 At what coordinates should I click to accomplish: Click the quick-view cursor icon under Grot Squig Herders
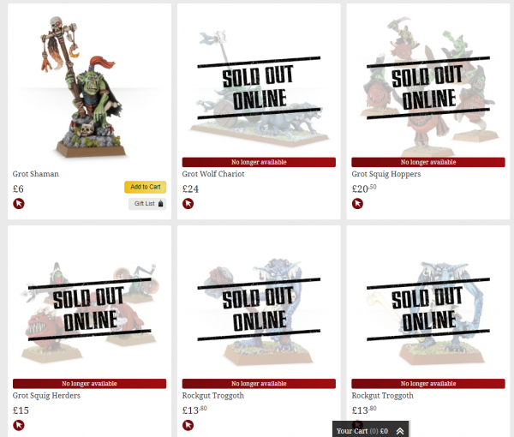(19, 425)
